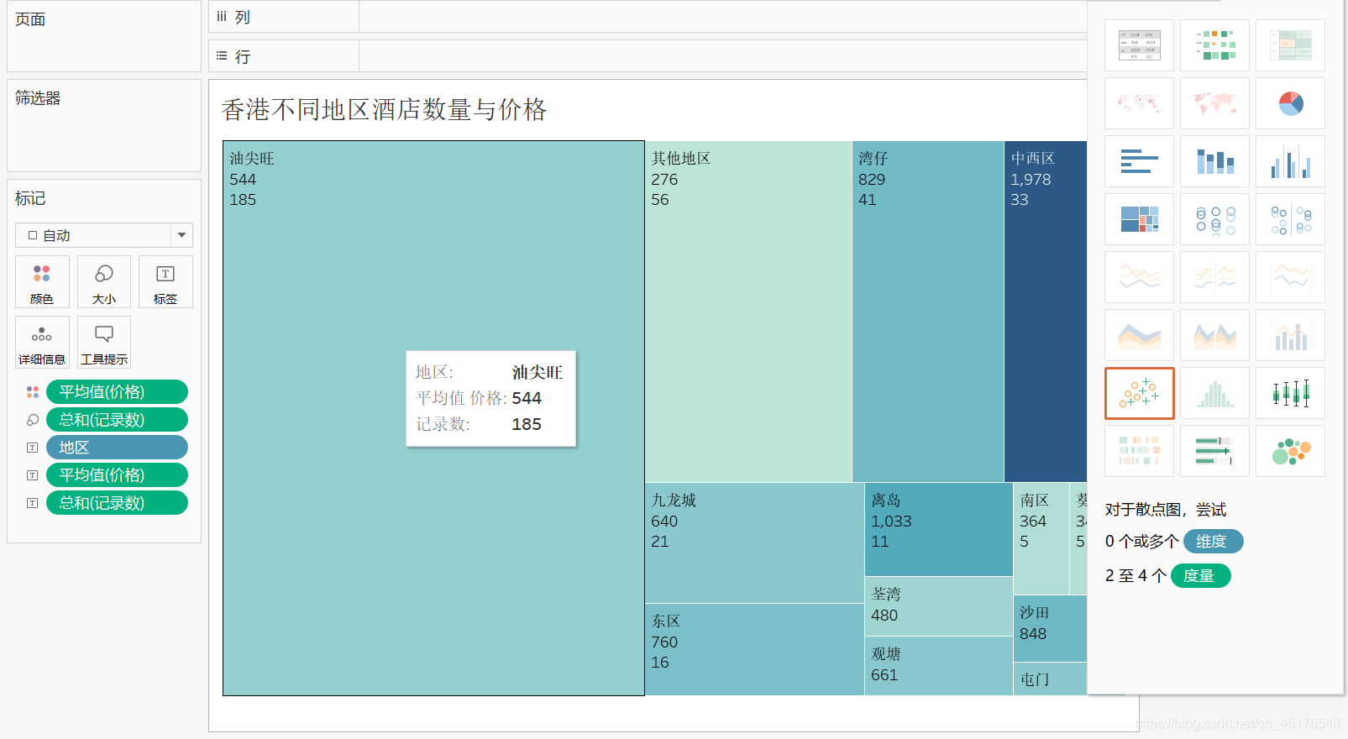Click color icon beside first 平均值(价格) pill

coord(33,392)
